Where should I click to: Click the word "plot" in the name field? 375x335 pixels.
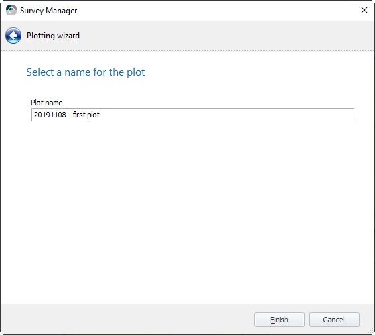coord(93,115)
